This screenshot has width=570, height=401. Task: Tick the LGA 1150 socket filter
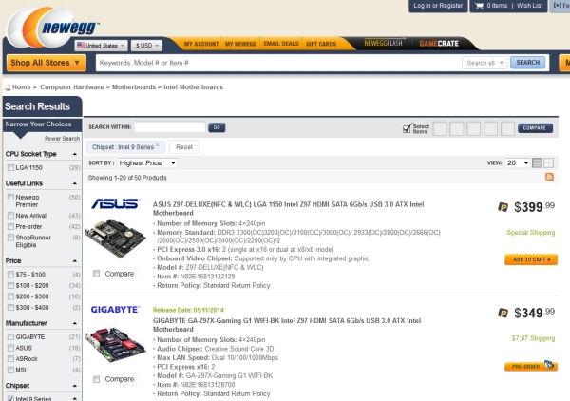pos(9,167)
